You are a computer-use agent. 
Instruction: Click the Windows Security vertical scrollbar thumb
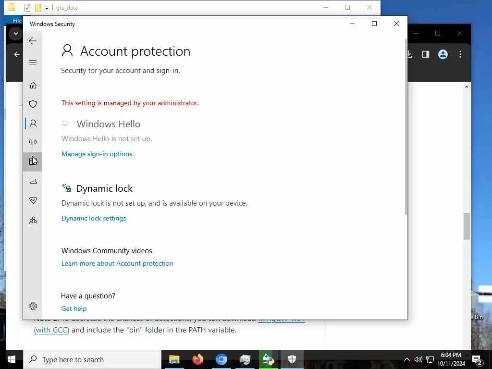point(406,127)
